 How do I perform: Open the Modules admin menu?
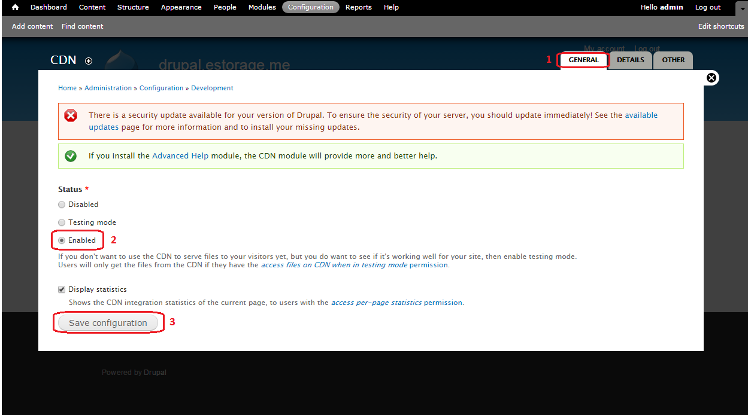tap(262, 7)
